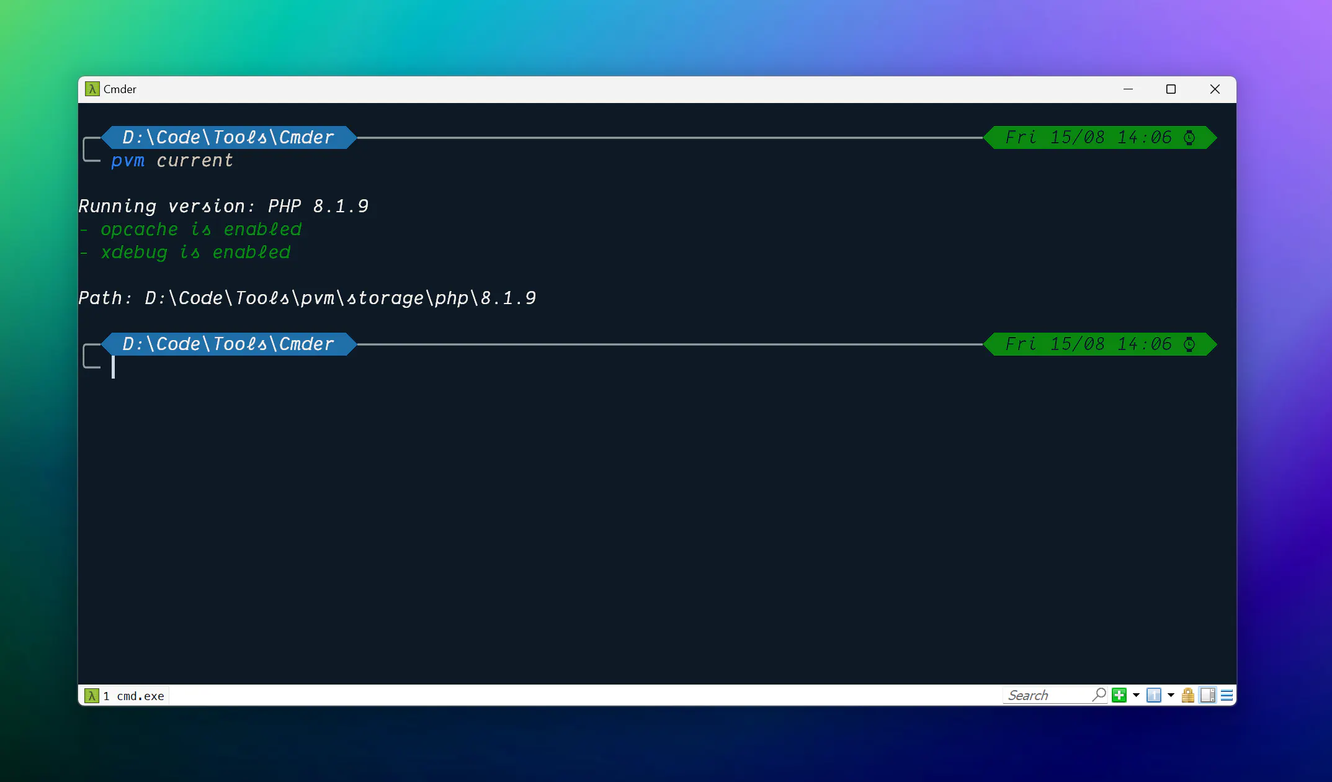Click the empty prompt cursor line
1332x782 pixels.
click(x=113, y=367)
